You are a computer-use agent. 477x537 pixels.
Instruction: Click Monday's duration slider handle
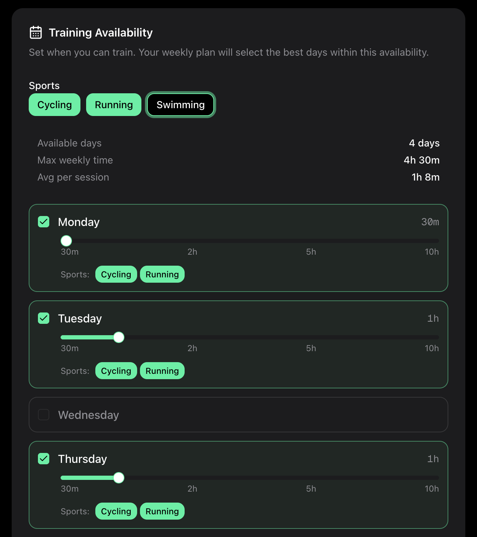click(66, 241)
